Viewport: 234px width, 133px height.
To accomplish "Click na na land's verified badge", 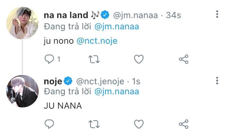I will 105,15.
